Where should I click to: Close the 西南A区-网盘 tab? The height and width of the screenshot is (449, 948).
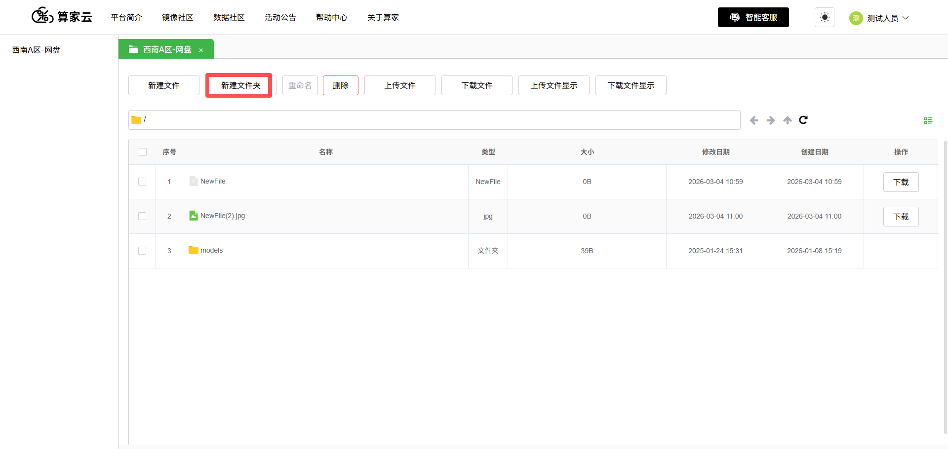click(x=201, y=50)
